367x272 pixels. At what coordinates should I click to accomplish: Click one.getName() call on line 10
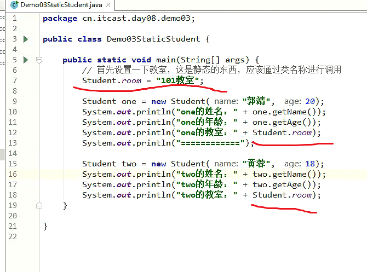point(286,112)
